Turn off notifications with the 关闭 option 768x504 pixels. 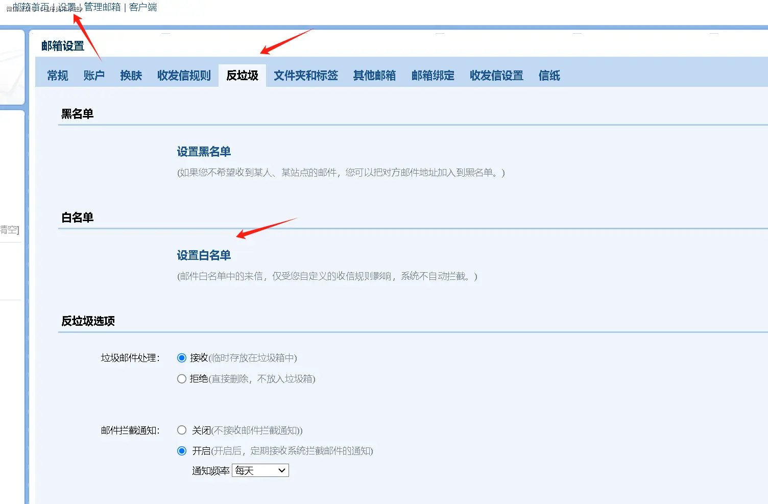point(182,430)
